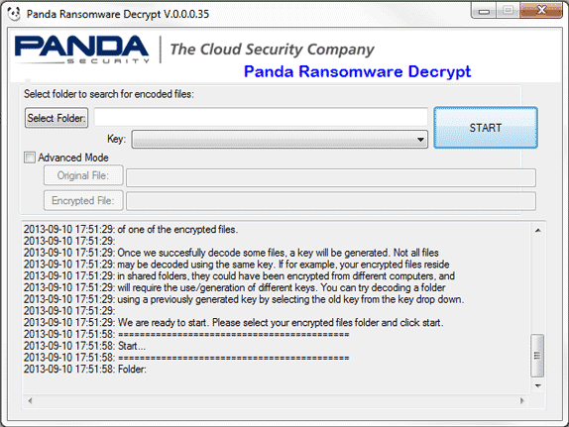The width and height of the screenshot is (569, 427).
Task: Close the Panda Ransomware Decrypt window
Action: point(541,10)
